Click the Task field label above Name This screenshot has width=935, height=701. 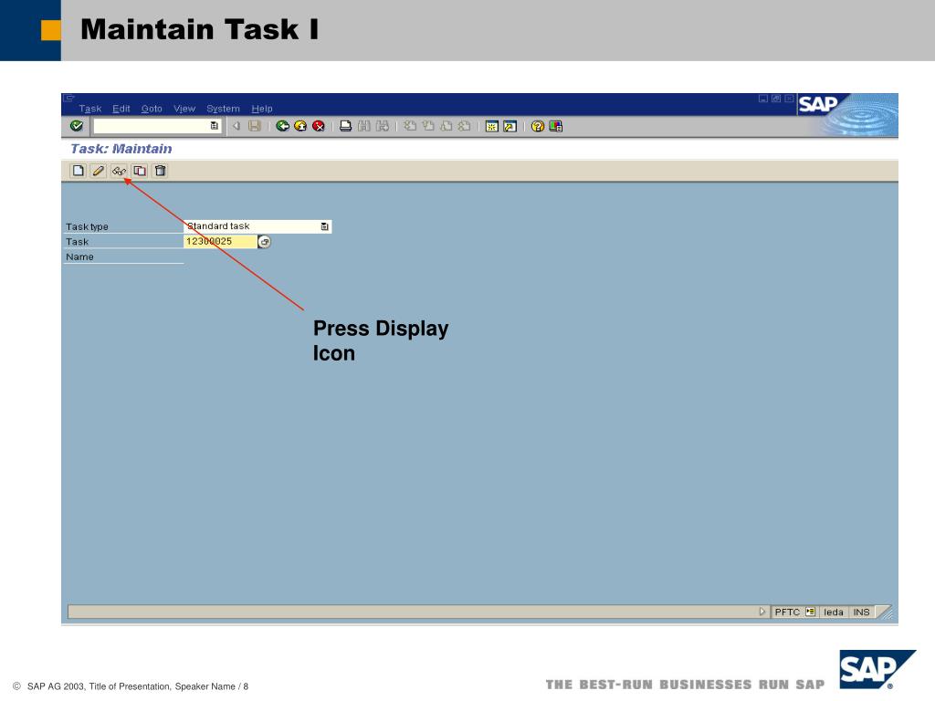point(77,241)
